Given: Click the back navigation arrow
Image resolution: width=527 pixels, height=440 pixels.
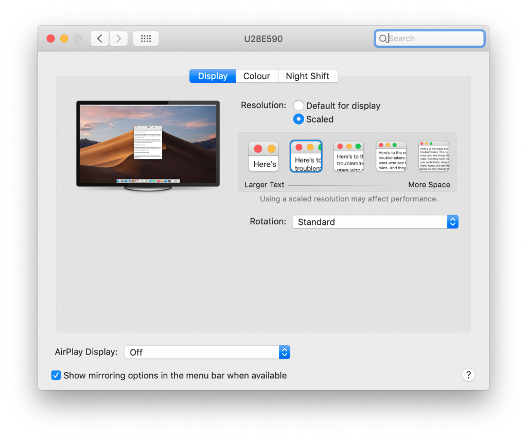Looking at the screenshot, I should (x=100, y=39).
